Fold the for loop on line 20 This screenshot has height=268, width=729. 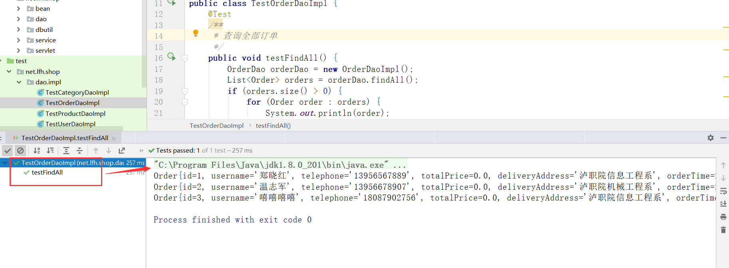tap(185, 102)
